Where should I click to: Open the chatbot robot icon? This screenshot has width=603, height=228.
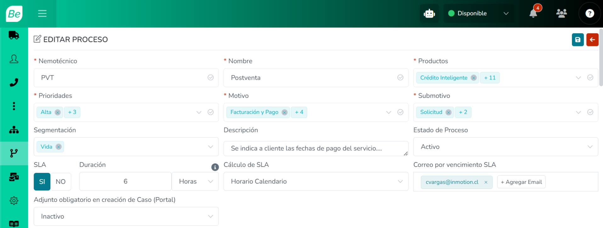click(429, 14)
